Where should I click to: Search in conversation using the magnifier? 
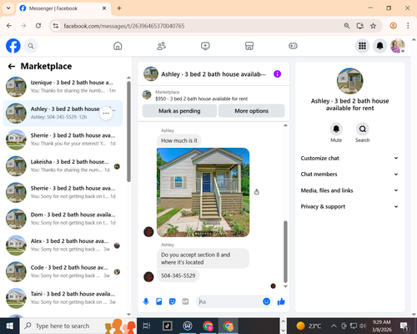point(363,129)
